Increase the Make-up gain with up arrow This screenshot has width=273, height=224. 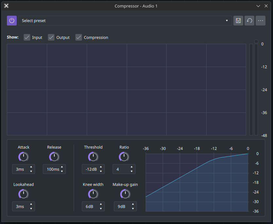point(133,204)
